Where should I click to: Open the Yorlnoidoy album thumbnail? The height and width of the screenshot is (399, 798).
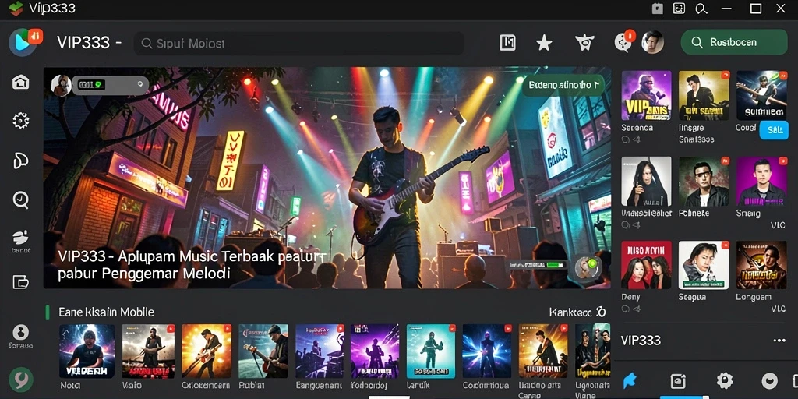coord(375,351)
